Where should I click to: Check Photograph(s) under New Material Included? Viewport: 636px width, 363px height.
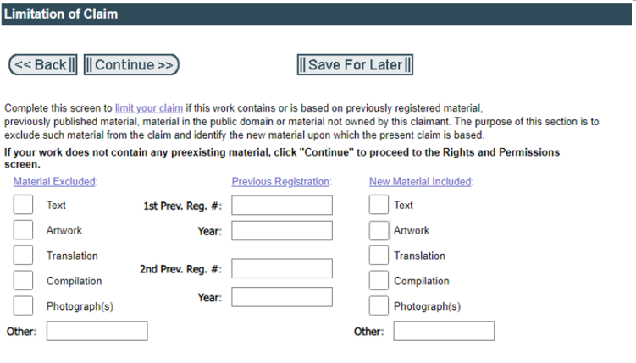coord(379,305)
